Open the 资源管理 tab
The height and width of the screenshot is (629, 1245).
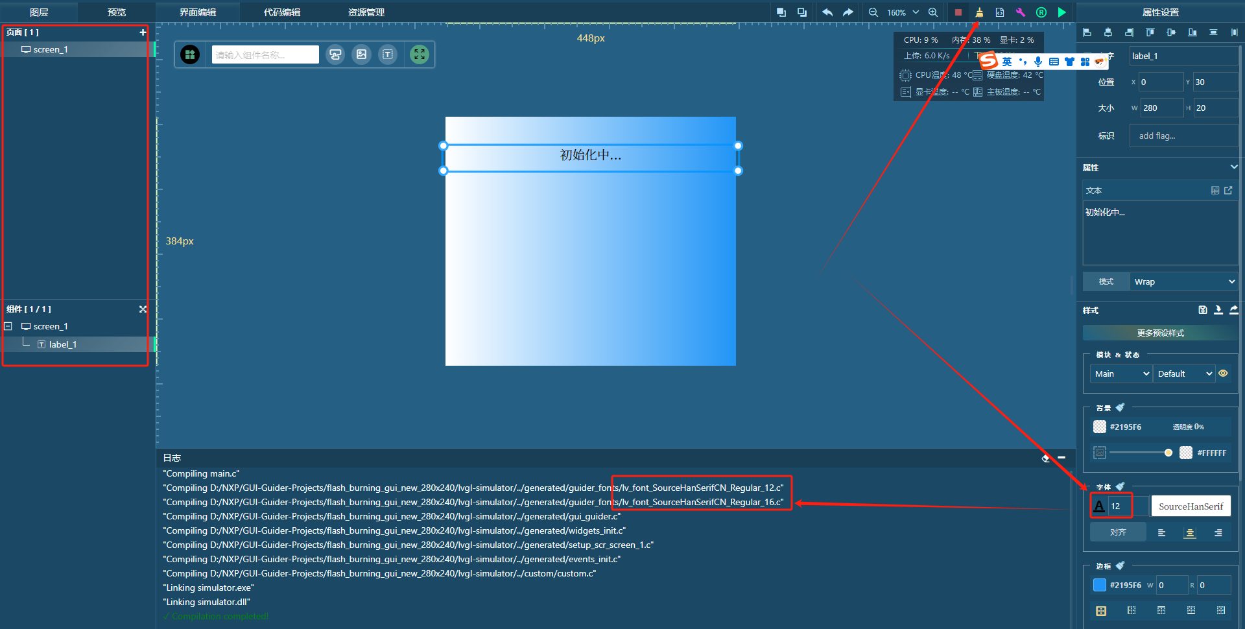coord(366,12)
